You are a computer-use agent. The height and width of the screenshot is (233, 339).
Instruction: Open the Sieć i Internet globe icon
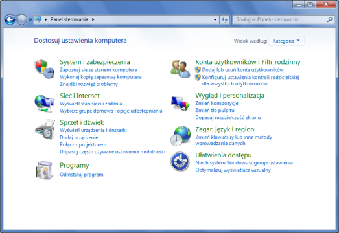click(44, 104)
